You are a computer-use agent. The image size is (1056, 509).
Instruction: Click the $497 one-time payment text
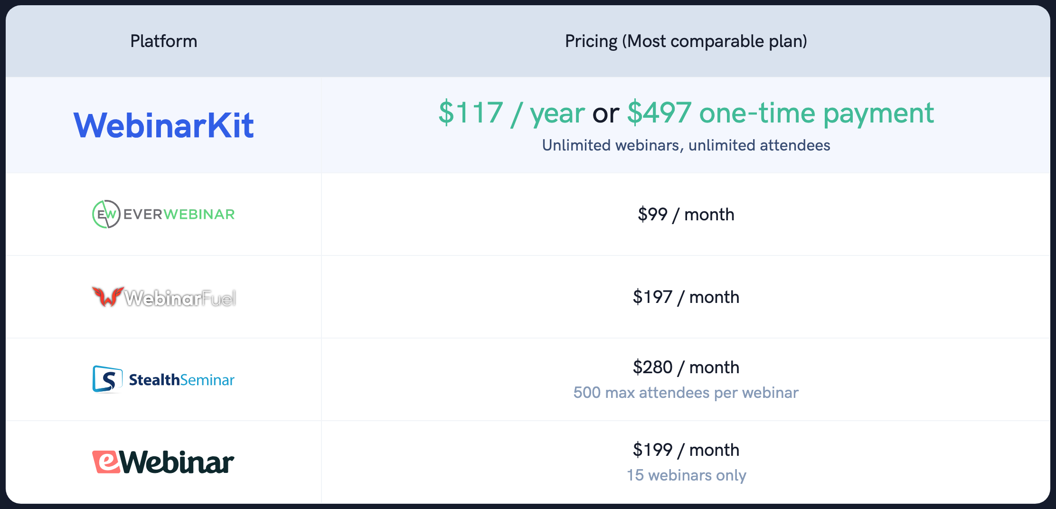[x=781, y=113]
